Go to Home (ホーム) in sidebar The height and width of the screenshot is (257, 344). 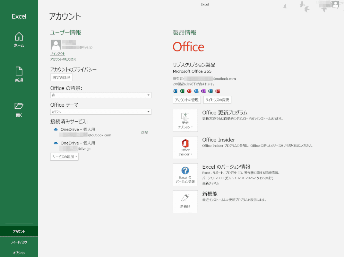[19, 40]
